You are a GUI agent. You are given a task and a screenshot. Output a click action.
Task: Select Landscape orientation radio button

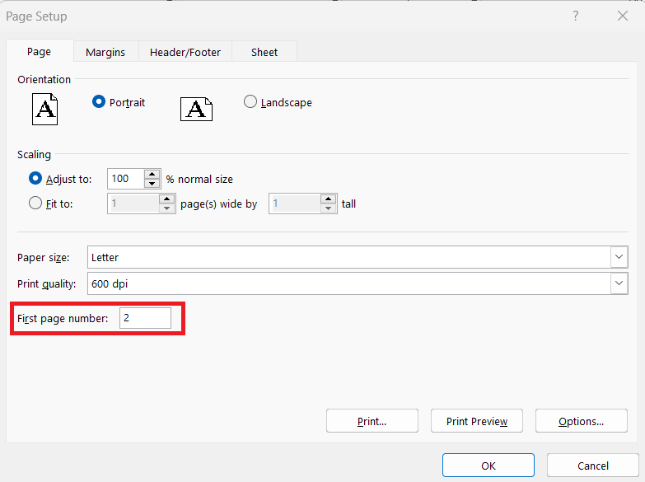tap(250, 101)
